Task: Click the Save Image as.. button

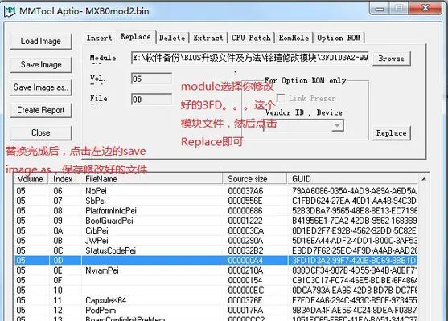Action: [x=40, y=87]
